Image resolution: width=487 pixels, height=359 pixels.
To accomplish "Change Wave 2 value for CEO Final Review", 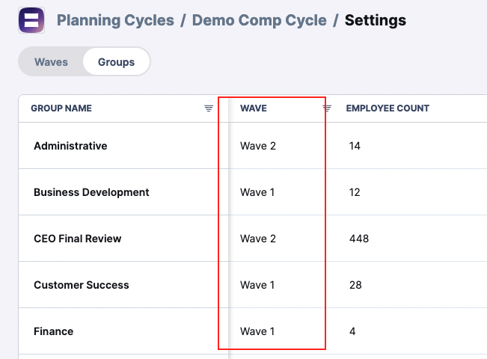I will pos(258,239).
